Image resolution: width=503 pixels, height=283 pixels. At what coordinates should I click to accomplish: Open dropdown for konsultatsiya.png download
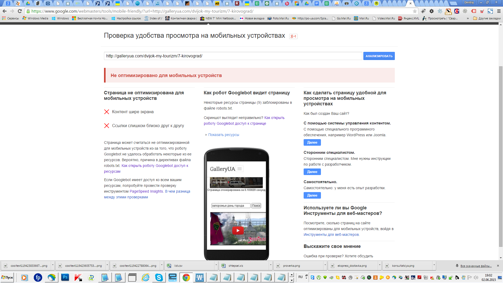tap(434, 265)
